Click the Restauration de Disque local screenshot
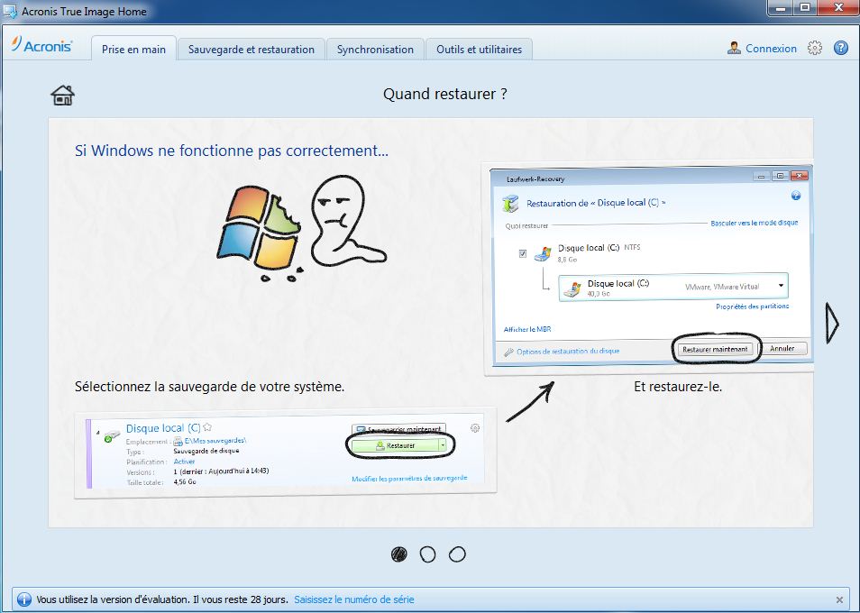860x613 pixels. click(649, 268)
